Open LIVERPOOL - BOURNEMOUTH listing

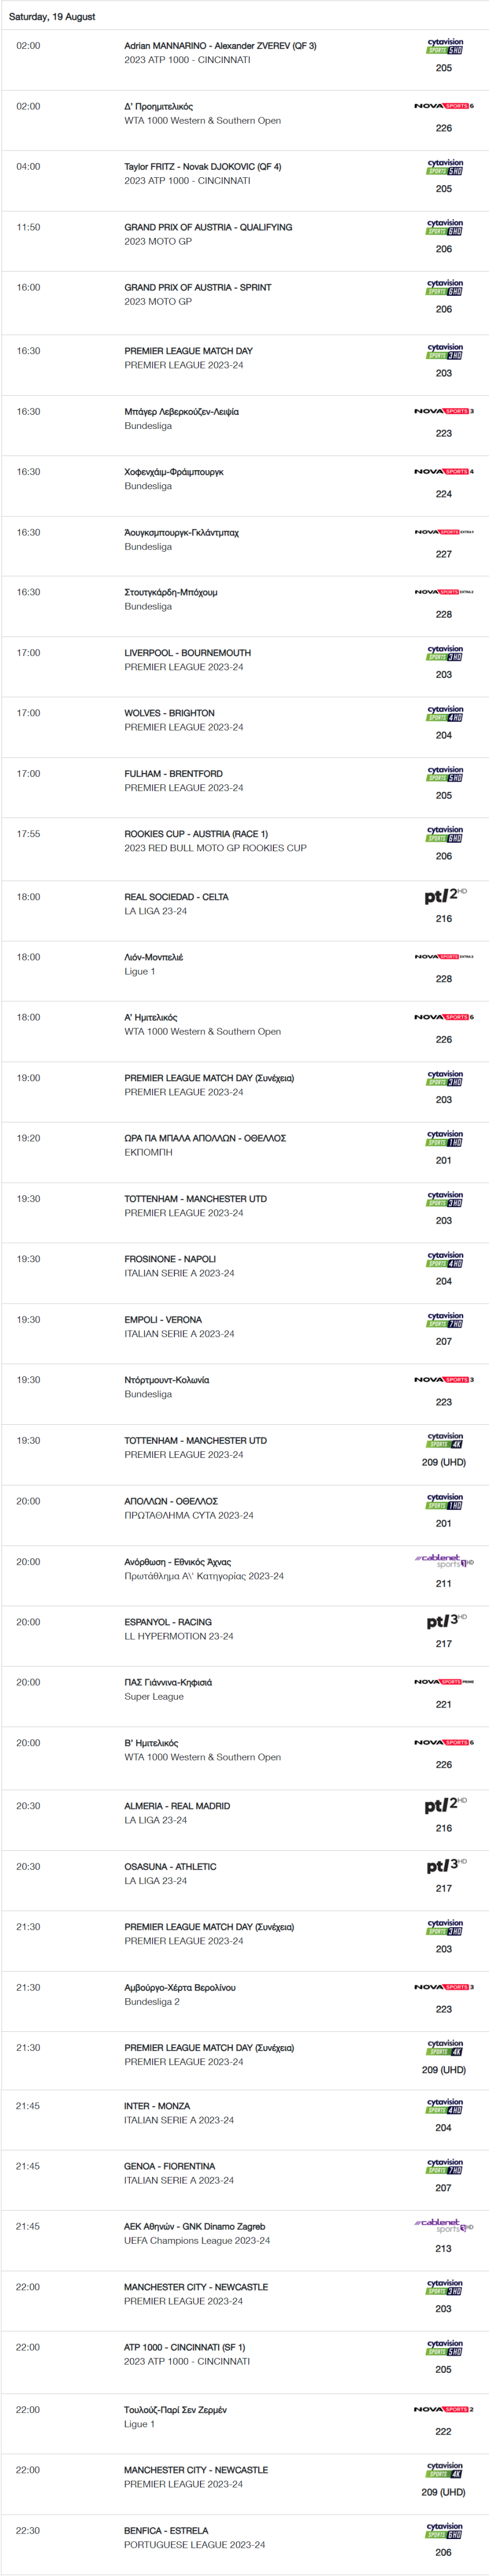coord(188,653)
